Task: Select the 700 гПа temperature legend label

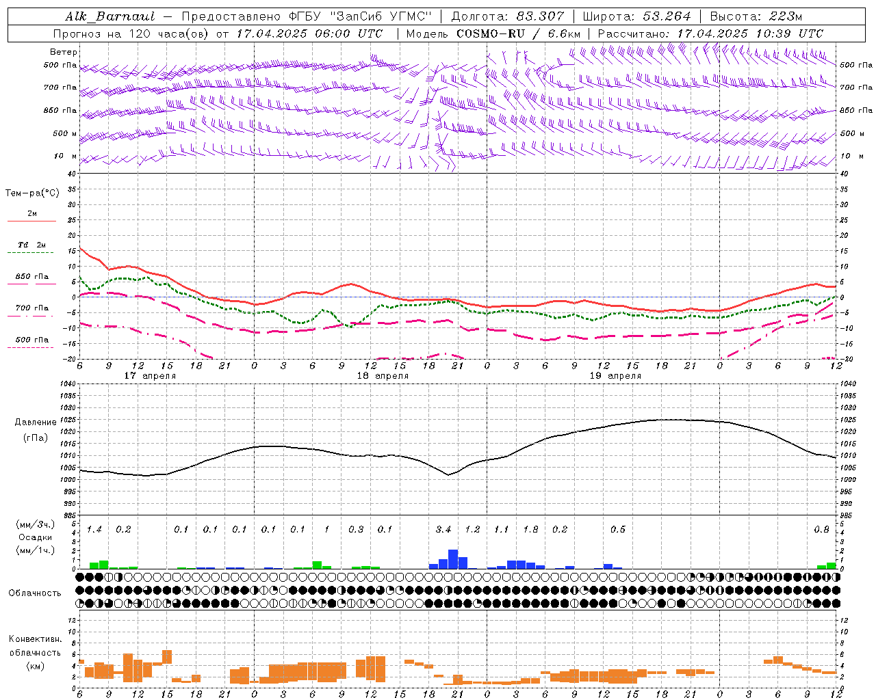Action: (31, 308)
